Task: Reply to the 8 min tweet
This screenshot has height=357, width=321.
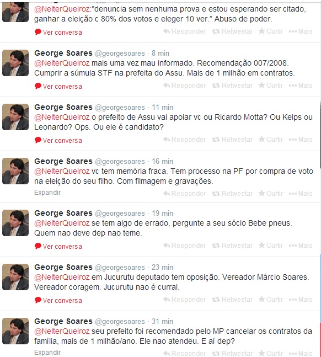Action: [x=184, y=86]
